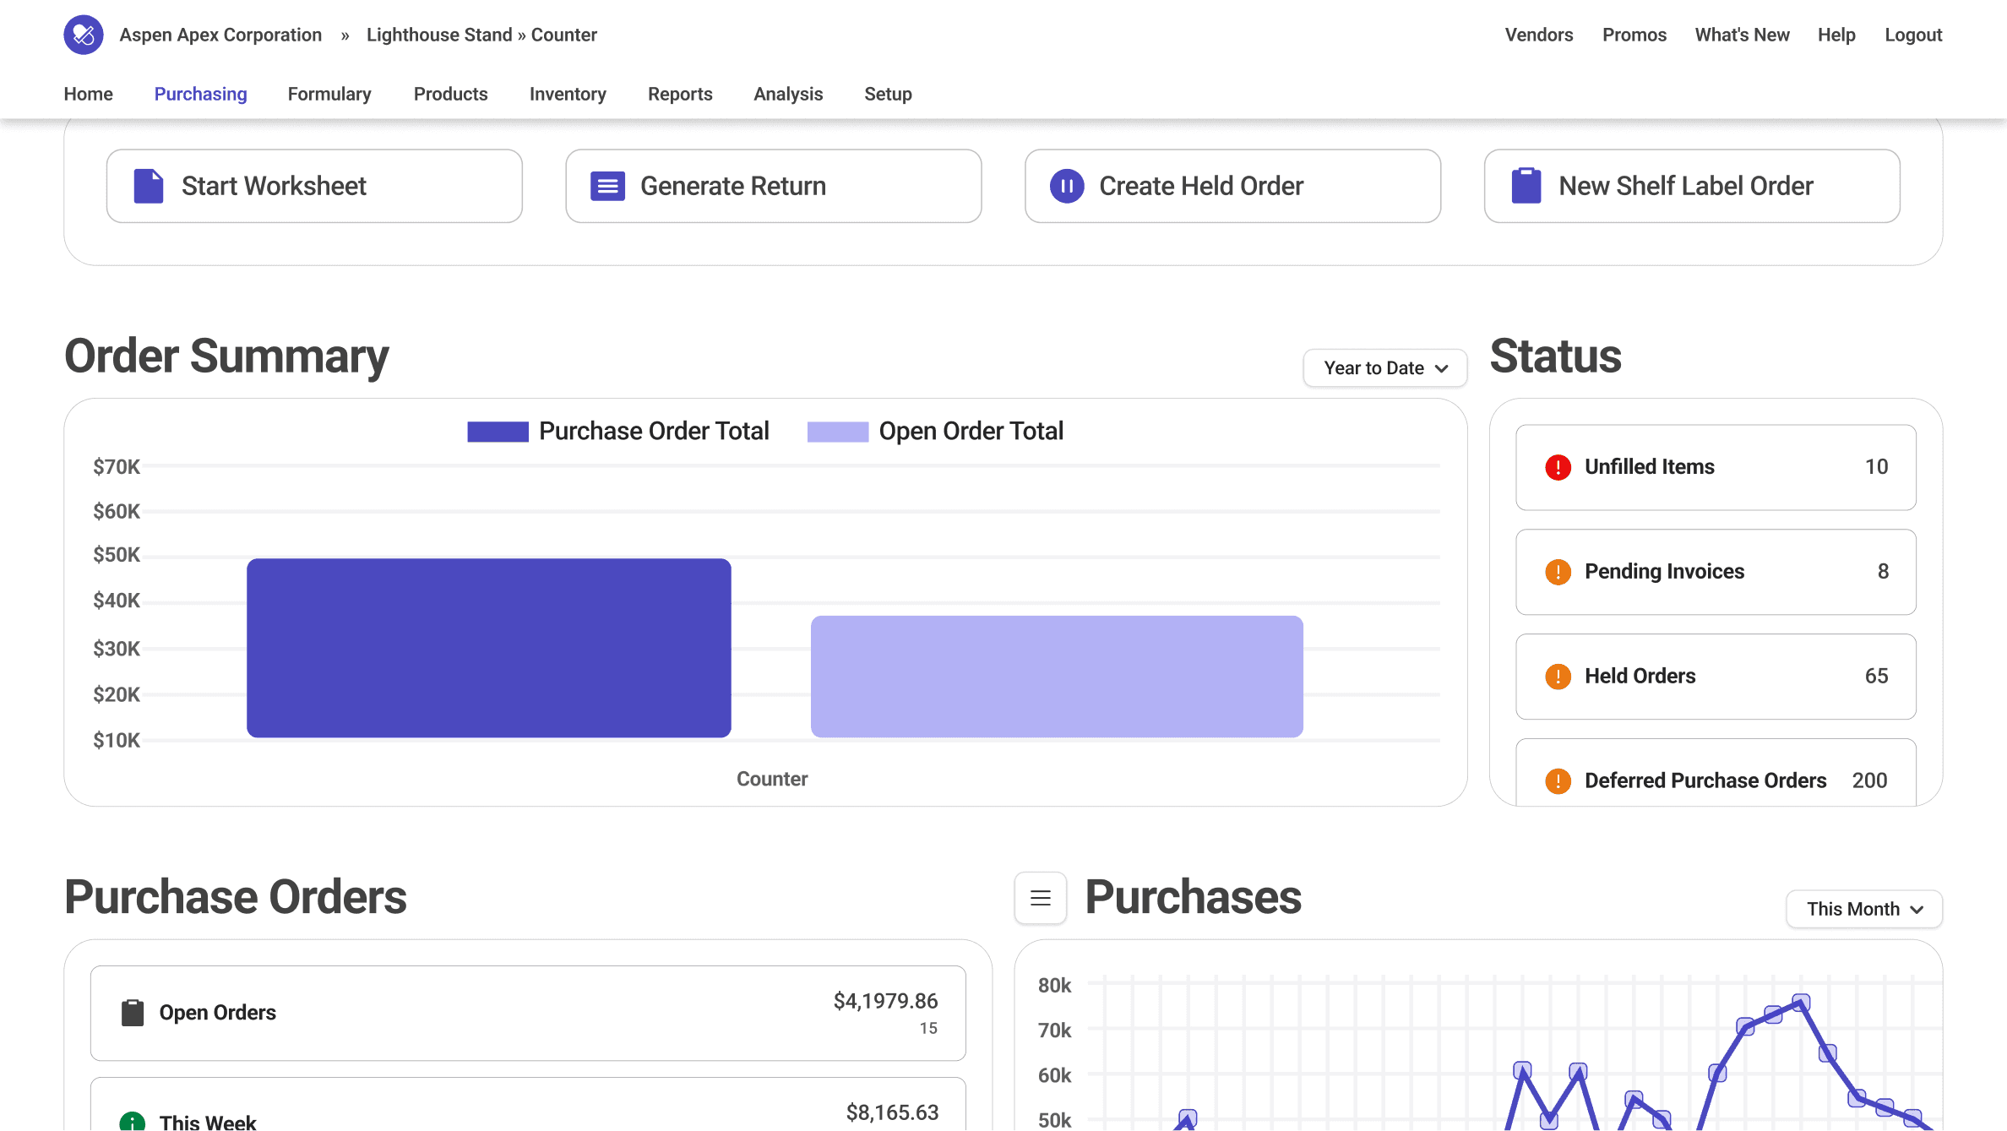Click the Open Orders clipboard icon
The image size is (2007, 1131).
pos(133,1013)
